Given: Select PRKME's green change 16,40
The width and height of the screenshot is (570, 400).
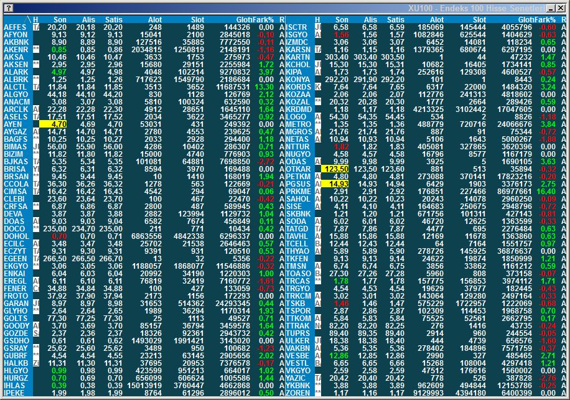Looking at the screenshot, I should (546, 192).
